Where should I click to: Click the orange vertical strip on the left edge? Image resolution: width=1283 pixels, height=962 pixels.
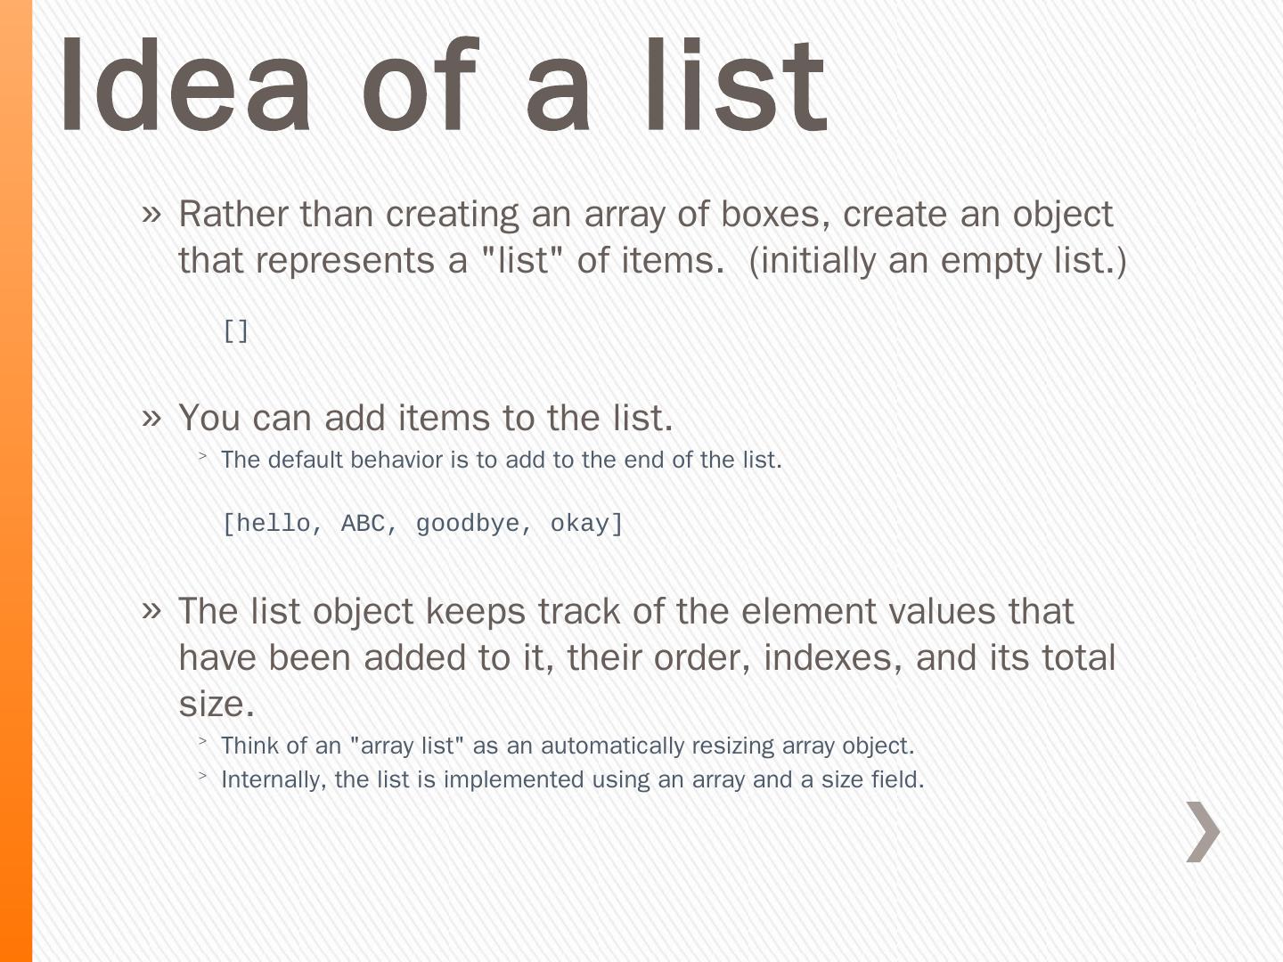point(16,481)
